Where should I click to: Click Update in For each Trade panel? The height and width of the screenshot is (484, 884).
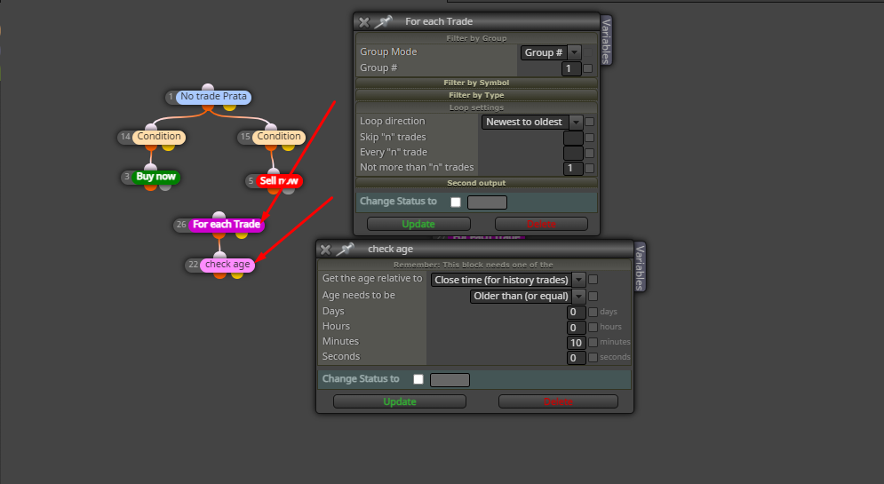point(418,225)
